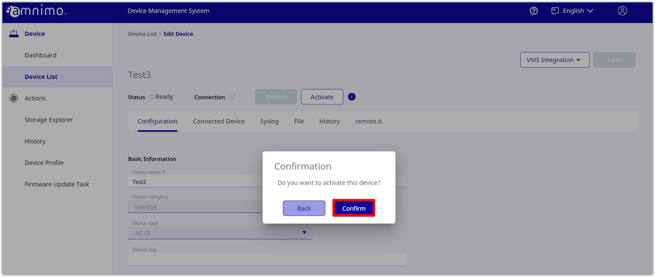Click the connection signal status icon
This screenshot has height=277, width=655.
point(232,97)
